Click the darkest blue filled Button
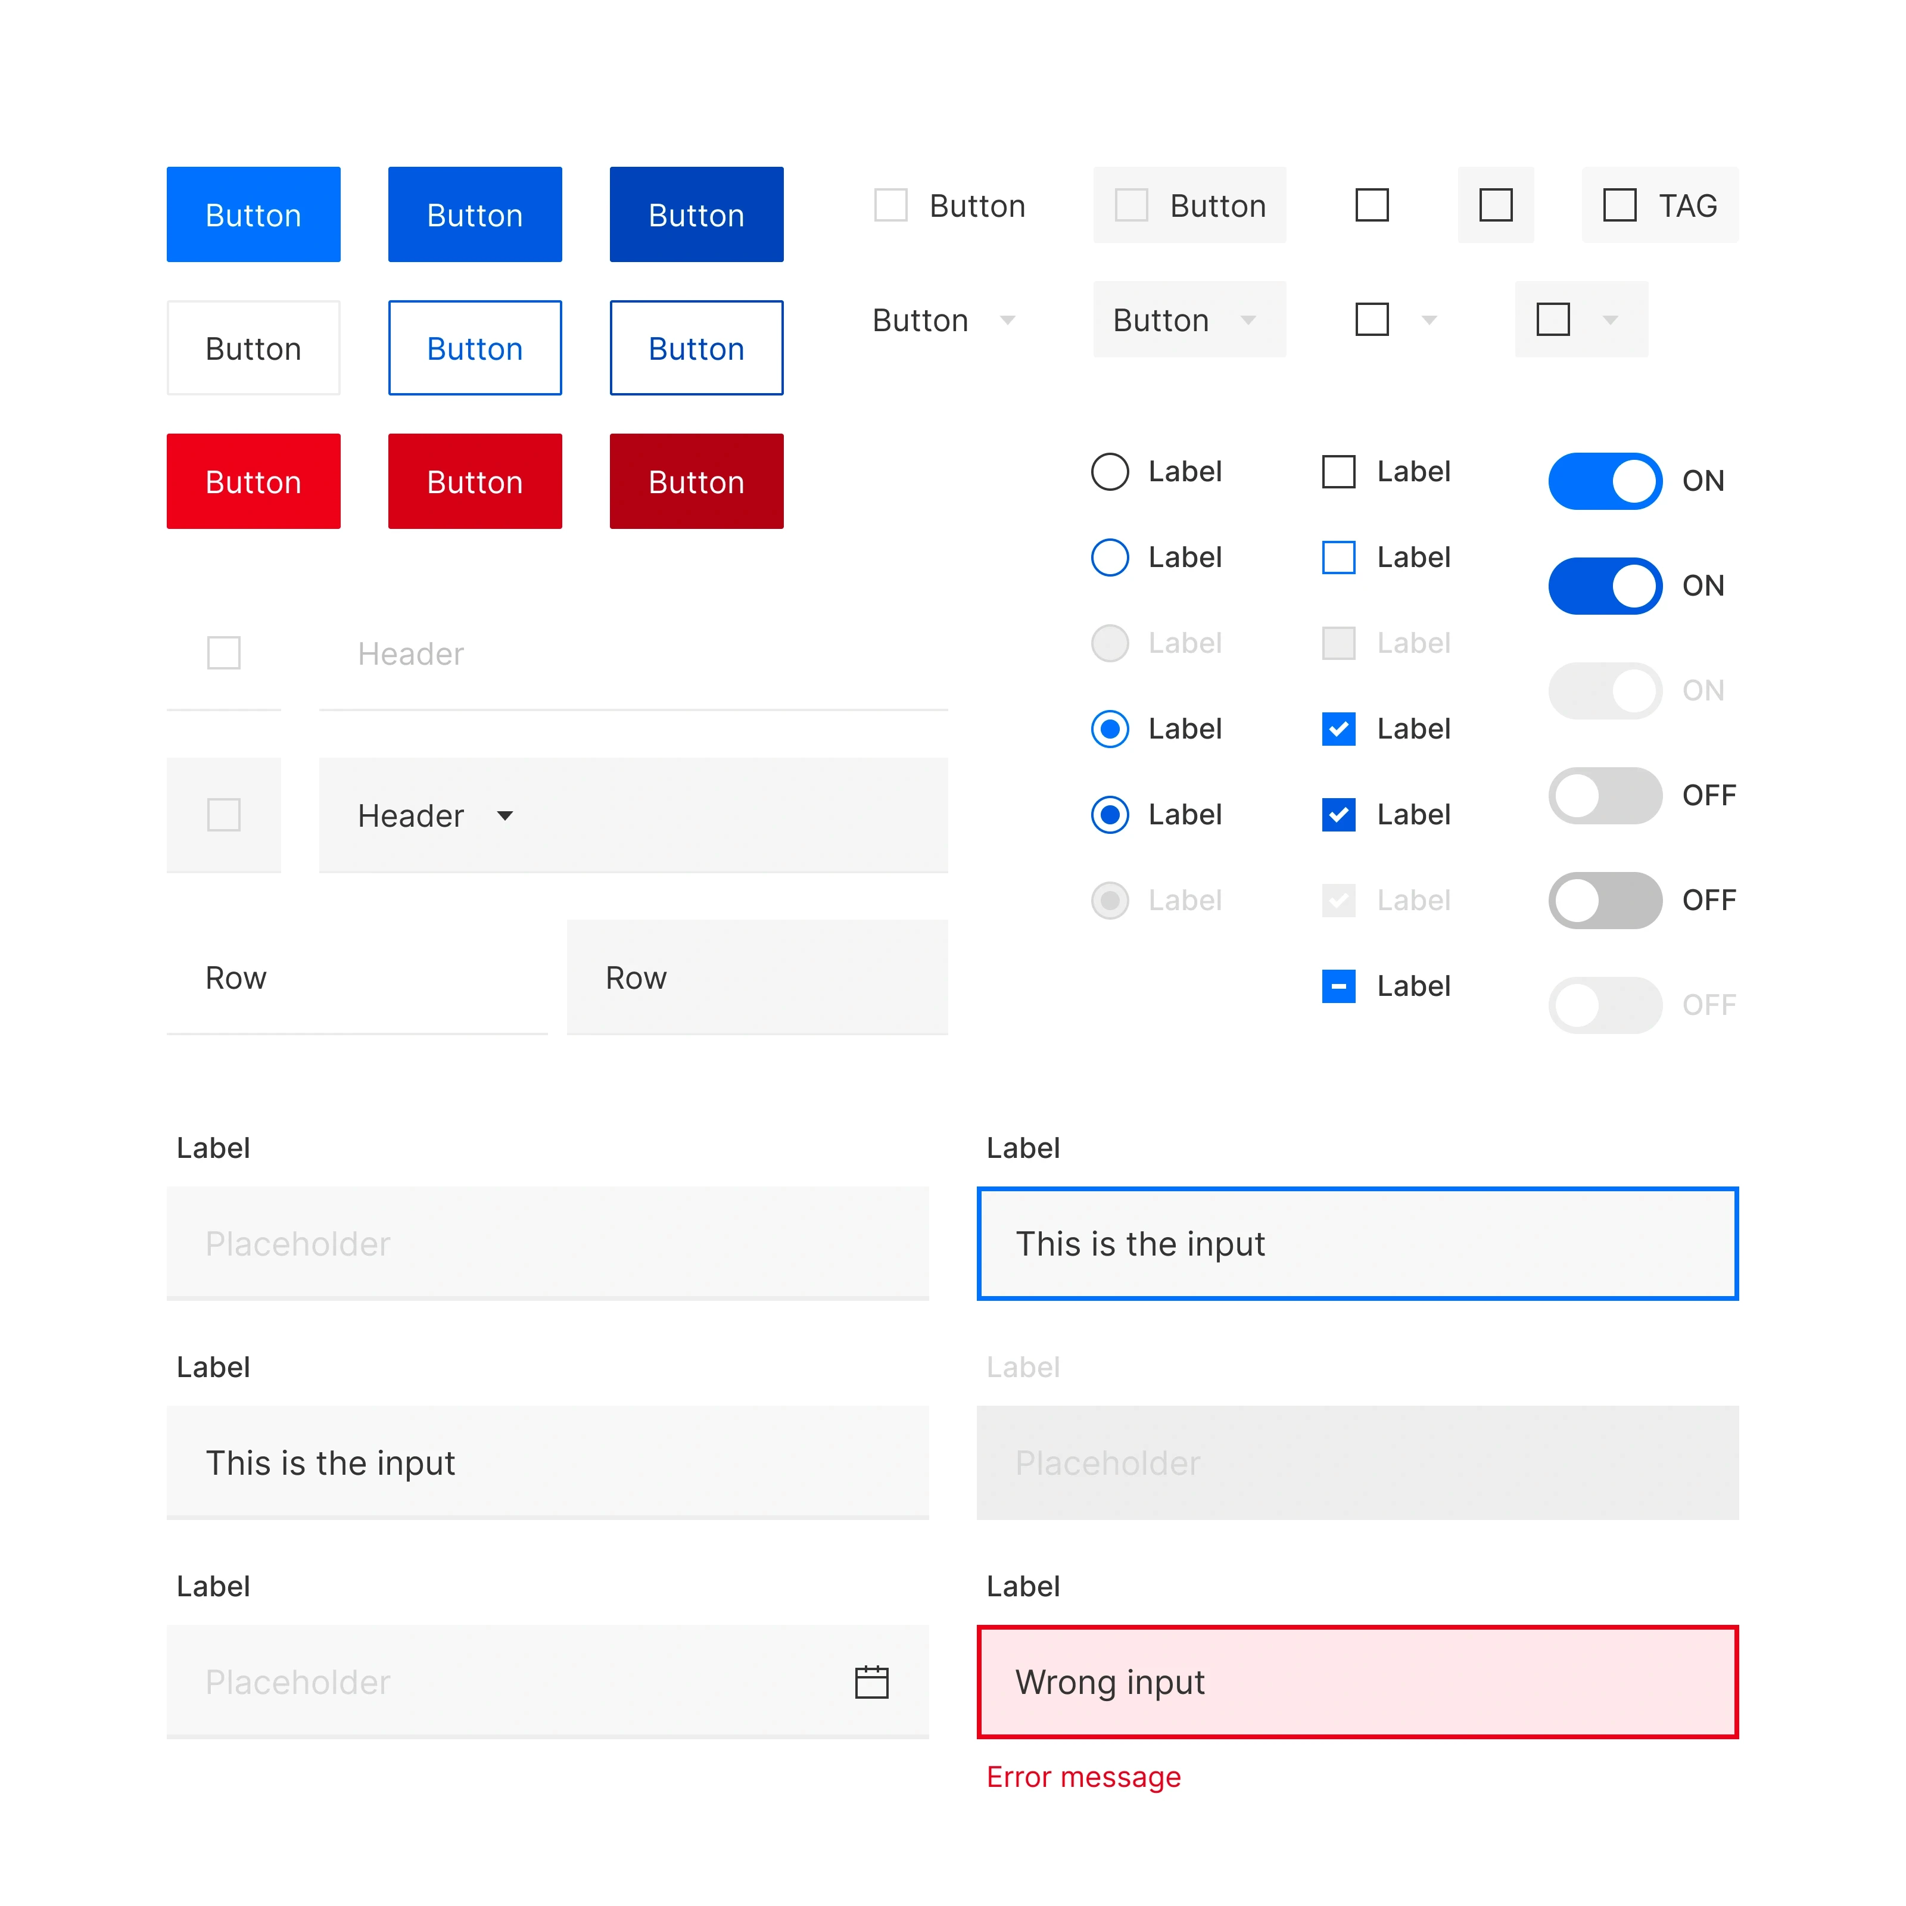The image size is (1906, 1906). [x=696, y=214]
